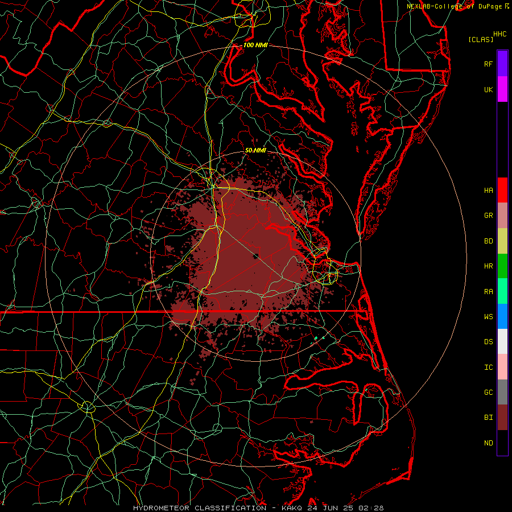Click the IC pink legend swatch

(x=502, y=367)
